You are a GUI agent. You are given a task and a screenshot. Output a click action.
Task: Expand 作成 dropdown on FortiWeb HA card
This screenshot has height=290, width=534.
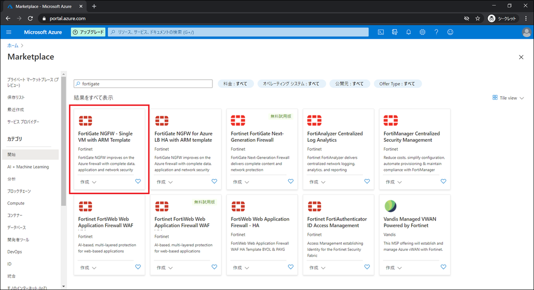[x=241, y=268]
